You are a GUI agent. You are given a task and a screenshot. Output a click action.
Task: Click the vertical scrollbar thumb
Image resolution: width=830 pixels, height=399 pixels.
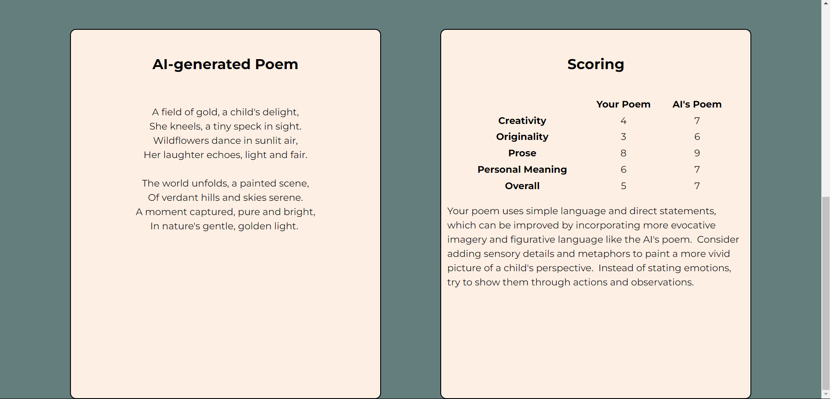pyautogui.click(x=826, y=293)
